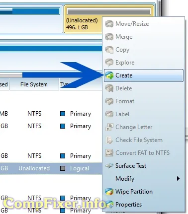This screenshot has height=214, width=188.
Task: Open Properties from context menu
Action: click(144, 205)
